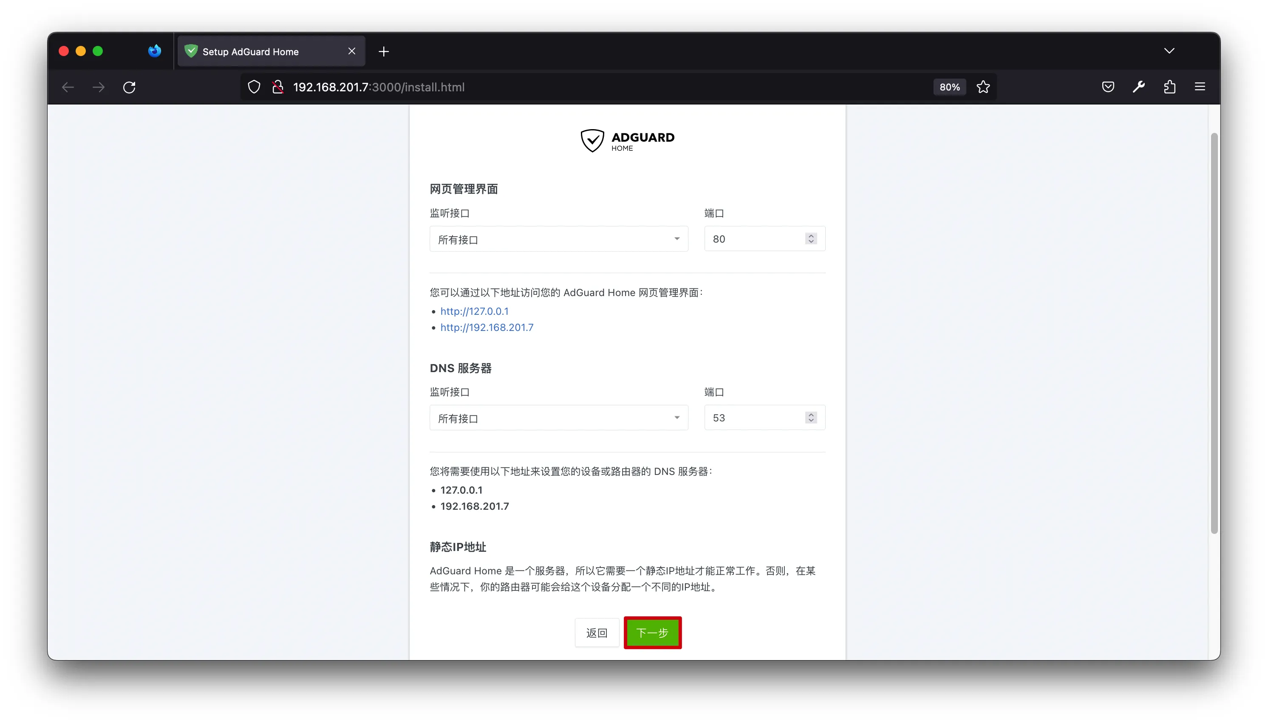Image resolution: width=1268 pixels, height=723 pixels.
Task: Reset the 80% zoom level badge
Action: (949, 88)
